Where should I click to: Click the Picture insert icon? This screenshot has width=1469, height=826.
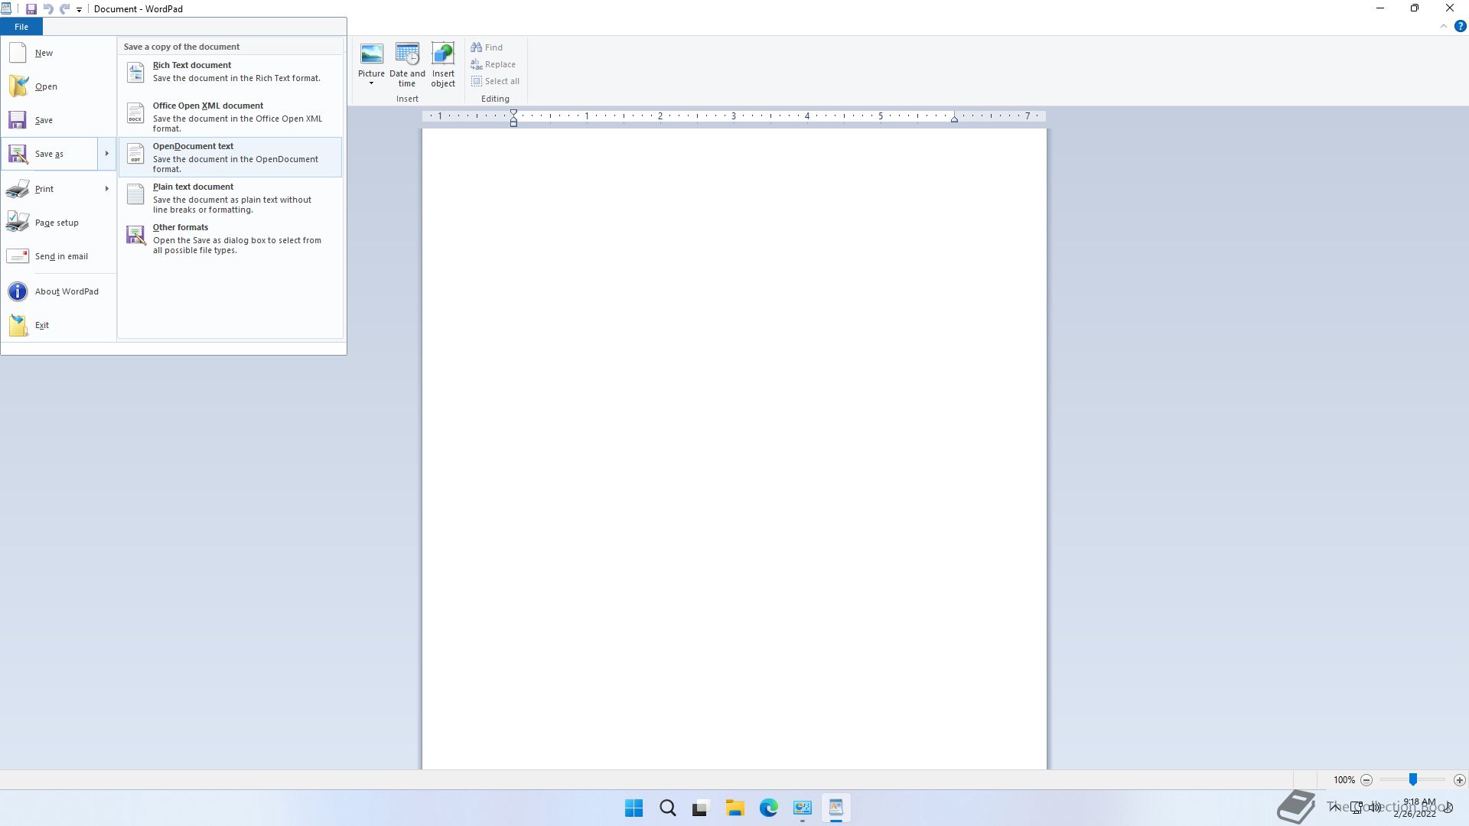pos(371,54)
